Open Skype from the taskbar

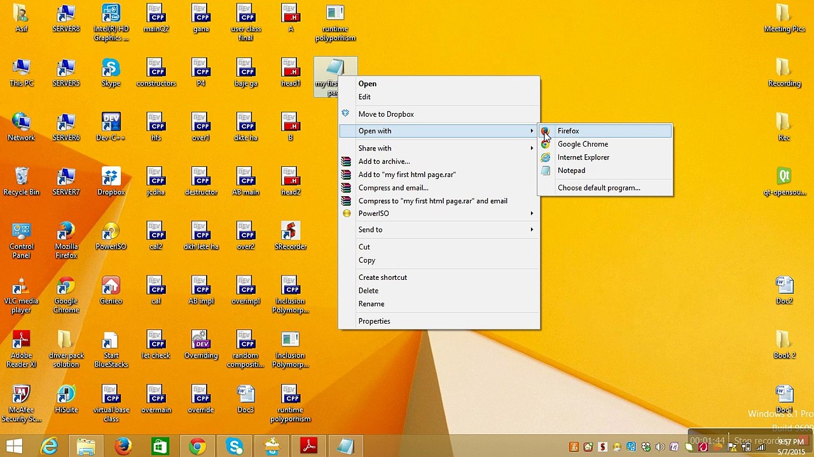[235, 446]
